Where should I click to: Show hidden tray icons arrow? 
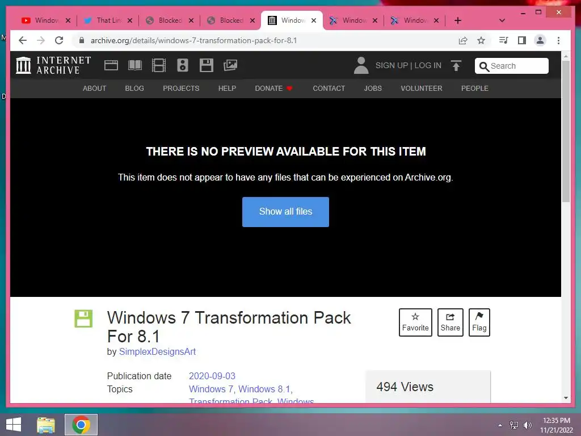500,425
